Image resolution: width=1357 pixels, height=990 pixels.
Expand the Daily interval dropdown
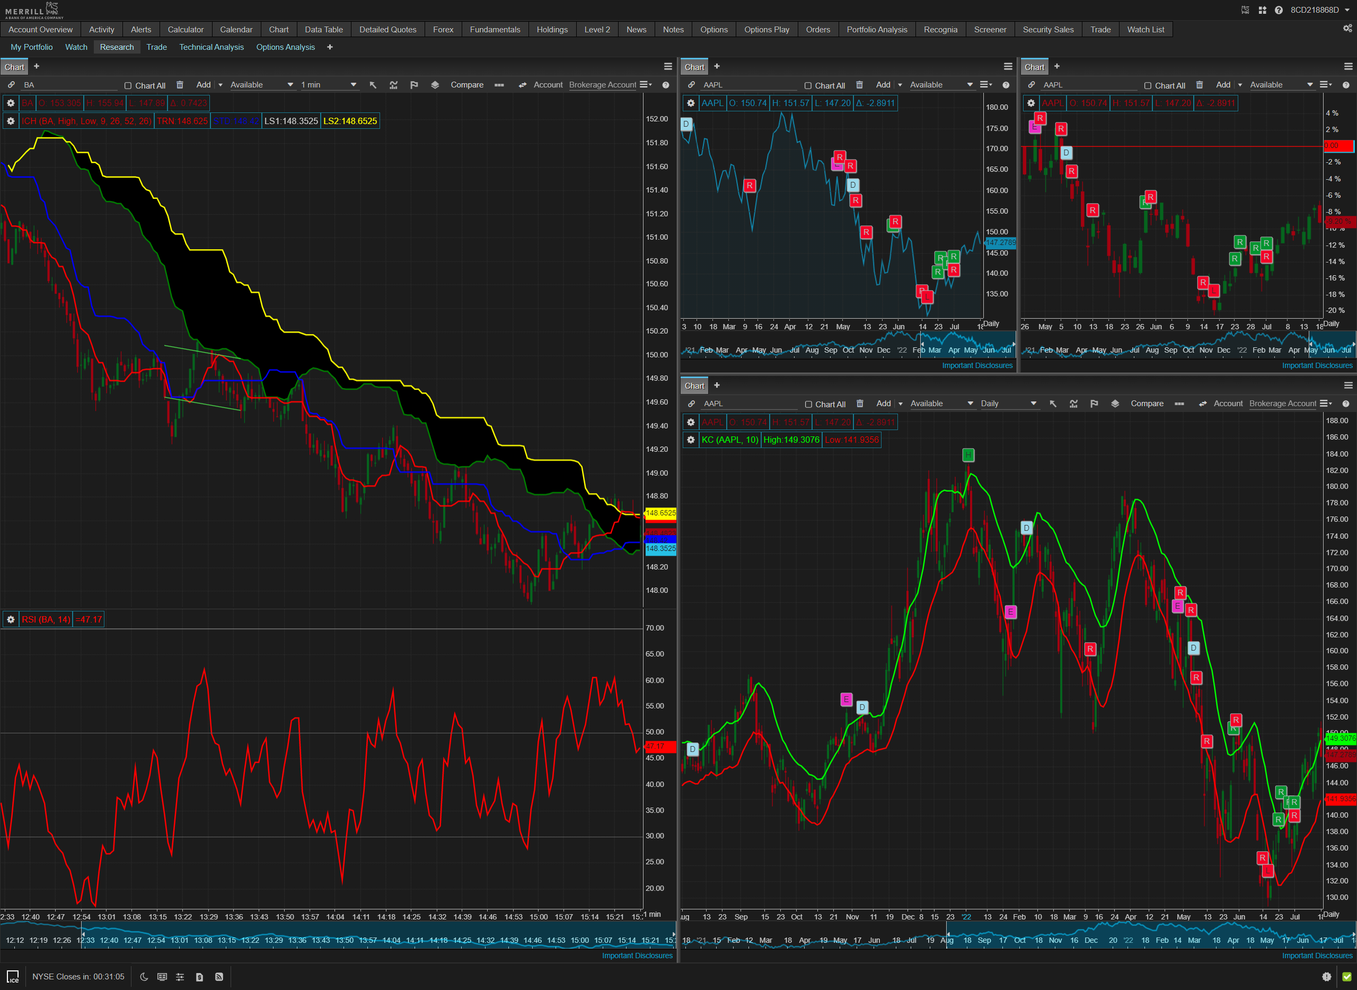click(1008, 404)
